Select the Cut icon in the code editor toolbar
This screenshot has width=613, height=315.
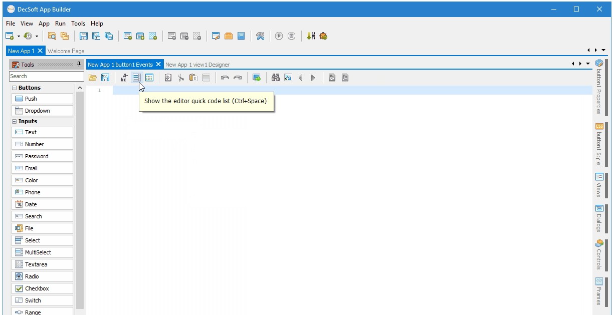point(180,78)
